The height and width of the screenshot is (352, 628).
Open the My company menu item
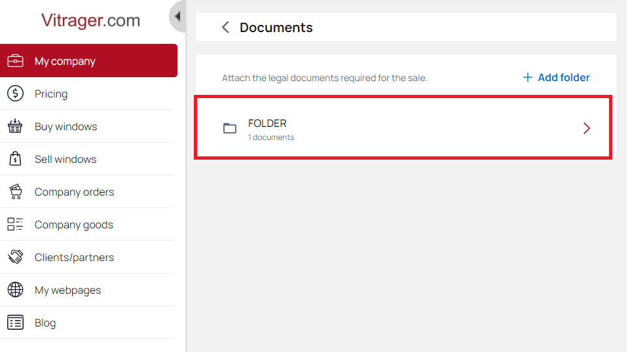click(x=88, y=60)
